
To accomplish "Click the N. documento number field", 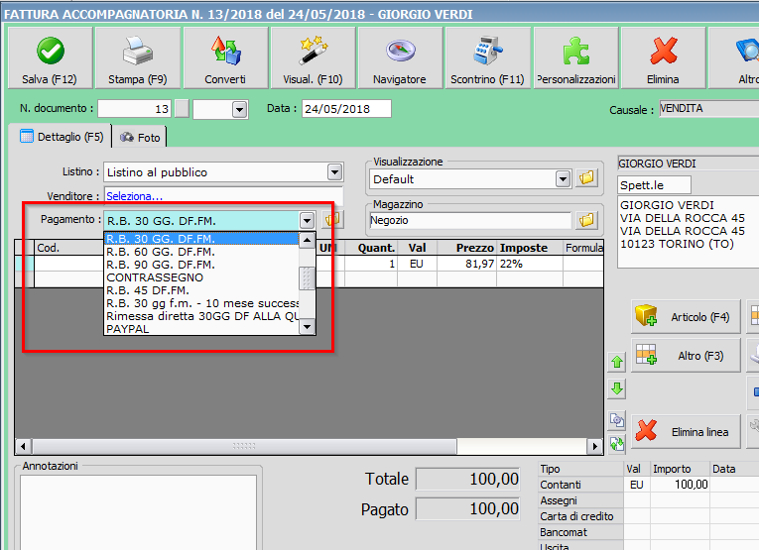I will click(134, 109).
